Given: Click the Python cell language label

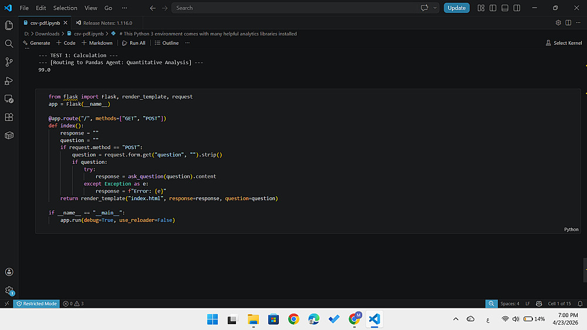Looking at the screenshot, I should (x=571, y=230).
